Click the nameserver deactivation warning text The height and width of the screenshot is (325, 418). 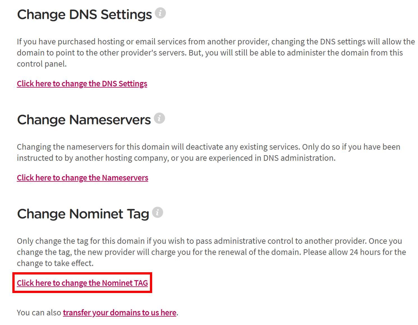[x=197, y=152]
